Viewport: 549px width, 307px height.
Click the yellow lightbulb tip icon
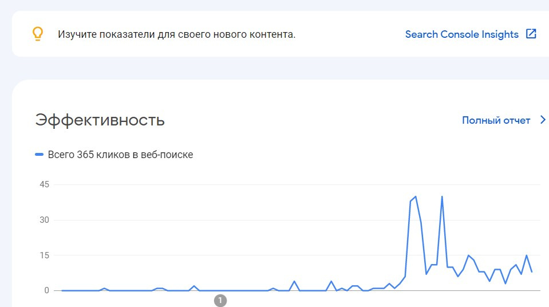coord(37,34)
